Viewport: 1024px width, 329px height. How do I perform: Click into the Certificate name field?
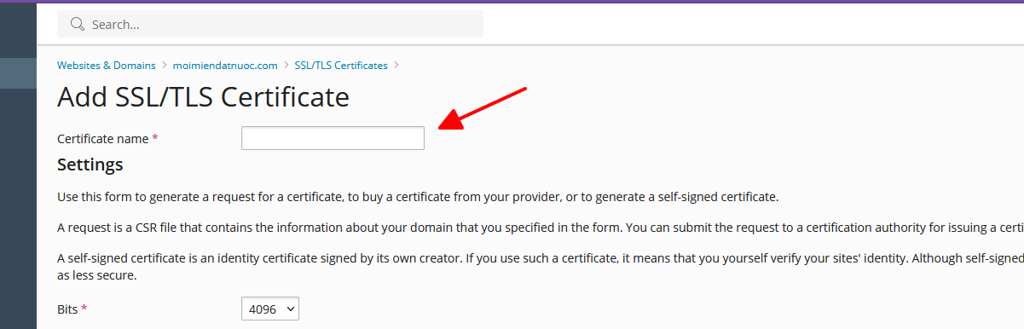coord(333,138)
